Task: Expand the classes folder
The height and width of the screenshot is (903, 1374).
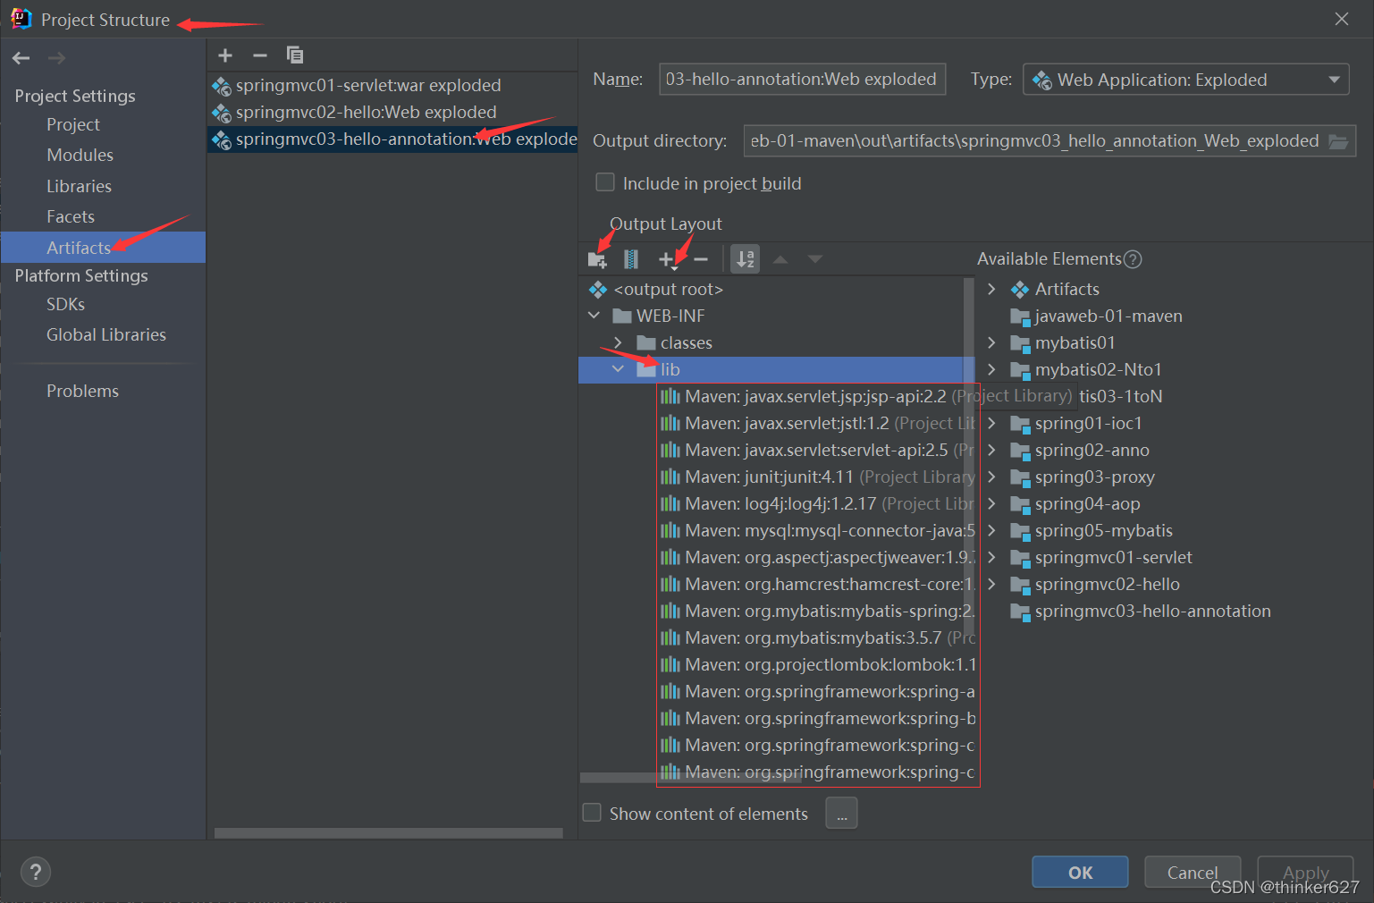Action: pyautogui.click(x=618, y=342)
